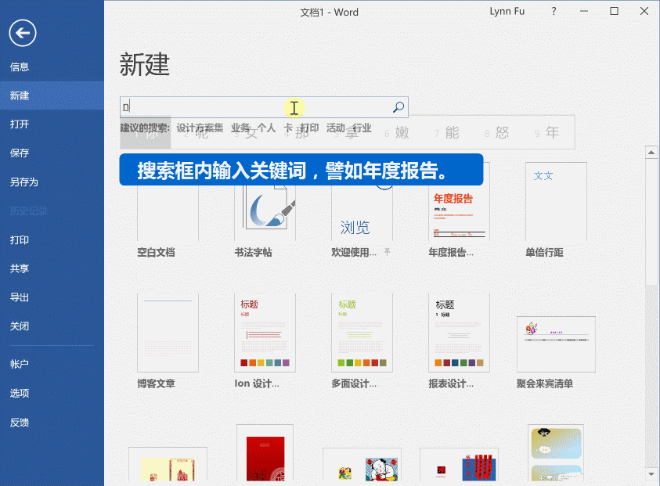Click the 设计方案集 suggested search
Viewport: 660px width, 486px height.
click(x=198, y=127)
